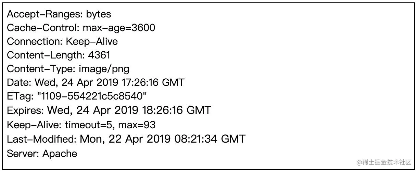Click the "bytes" value text
Viewport: 417px width, 171px height.
click(99, 14)
